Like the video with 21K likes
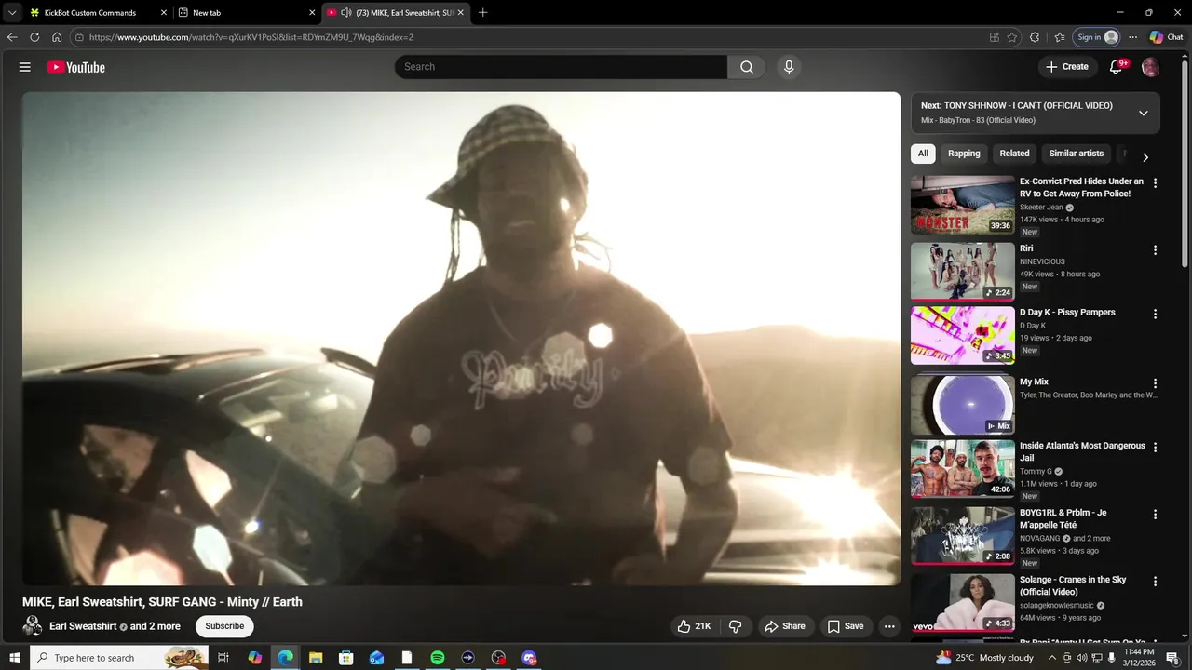The image size is (1192, 670). 694,626
